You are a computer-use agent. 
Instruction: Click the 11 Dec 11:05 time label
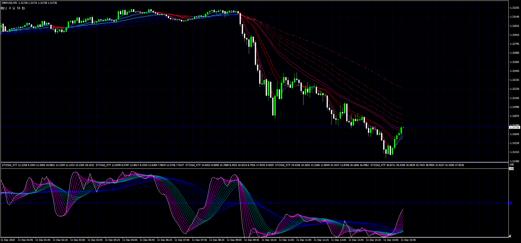tap(286, 240)
